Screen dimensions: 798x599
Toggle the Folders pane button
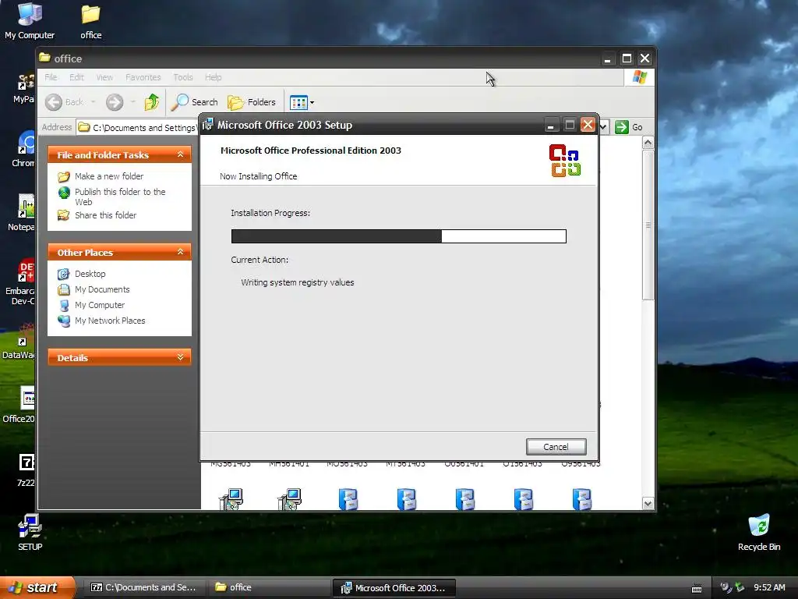[x=252, y=102]
